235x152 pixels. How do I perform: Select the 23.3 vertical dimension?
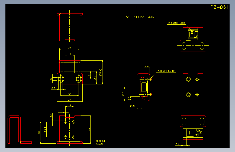pos(123,94)
